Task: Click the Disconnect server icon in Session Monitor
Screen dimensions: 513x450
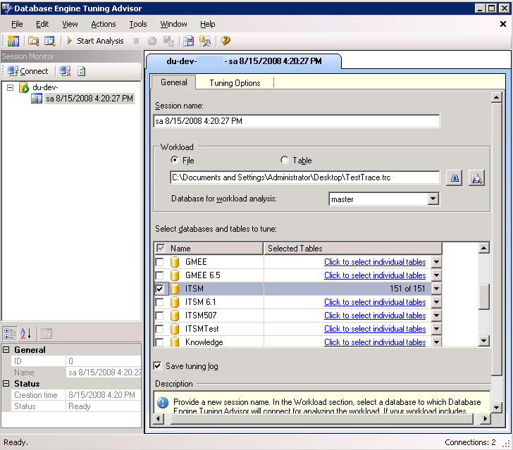Action: tap(65, 71)
